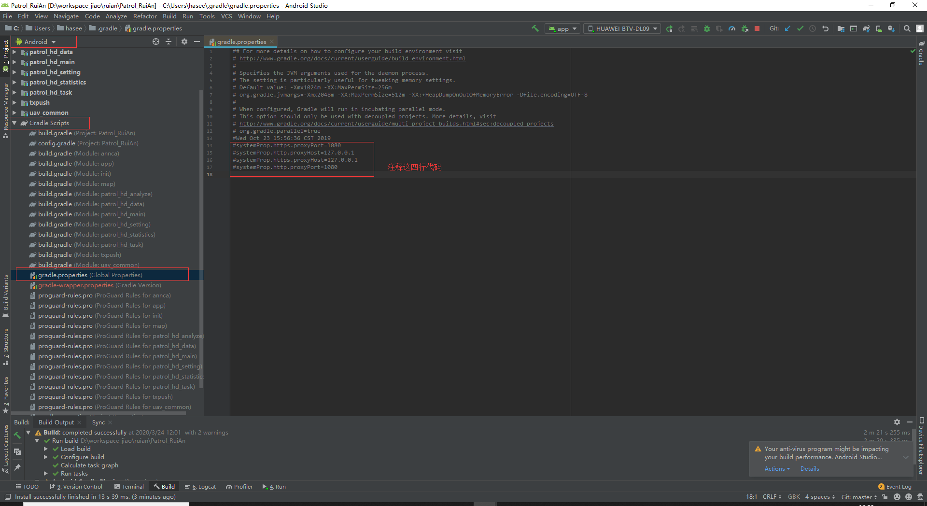The height and width of the screenshot is (506, 927).
Task: Click Scroll from Source crosshair icon in Project panel
Action: [156, 42]
